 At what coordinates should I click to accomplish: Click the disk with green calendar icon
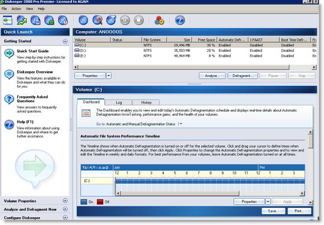point(49,20)
